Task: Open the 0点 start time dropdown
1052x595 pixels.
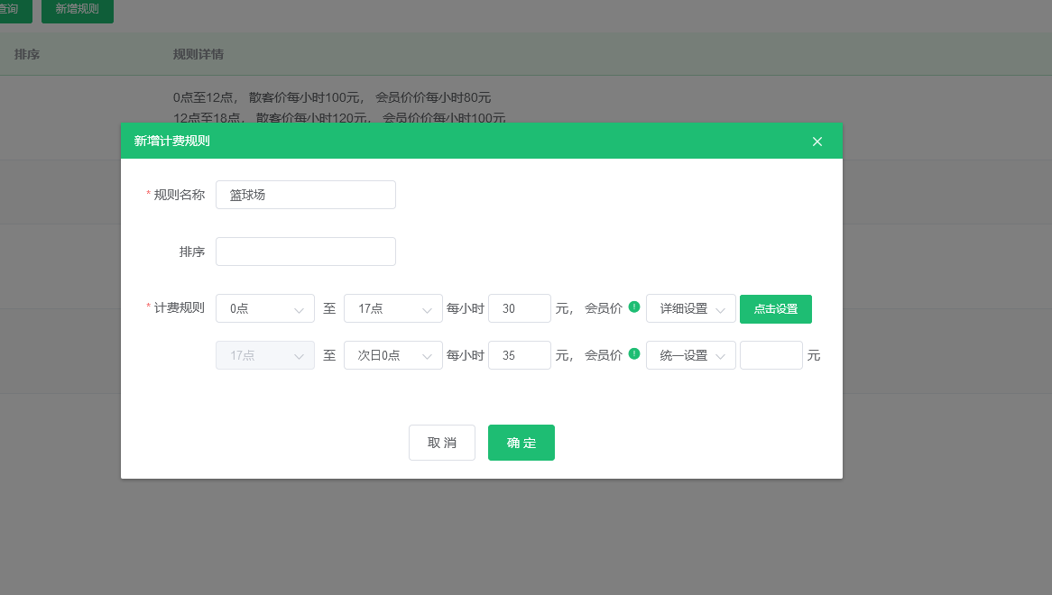Action: click(264, 308)
